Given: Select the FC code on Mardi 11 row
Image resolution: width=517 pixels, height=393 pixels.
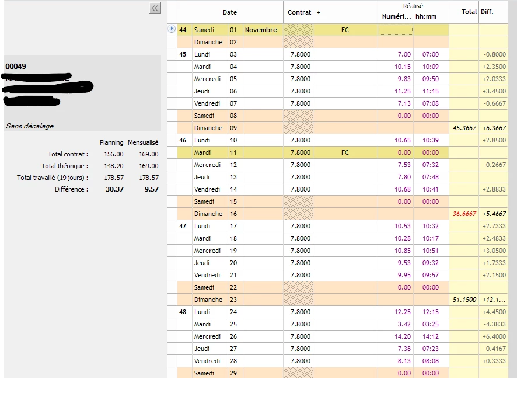Looking at the screenshot, I should tap(345, 152).
